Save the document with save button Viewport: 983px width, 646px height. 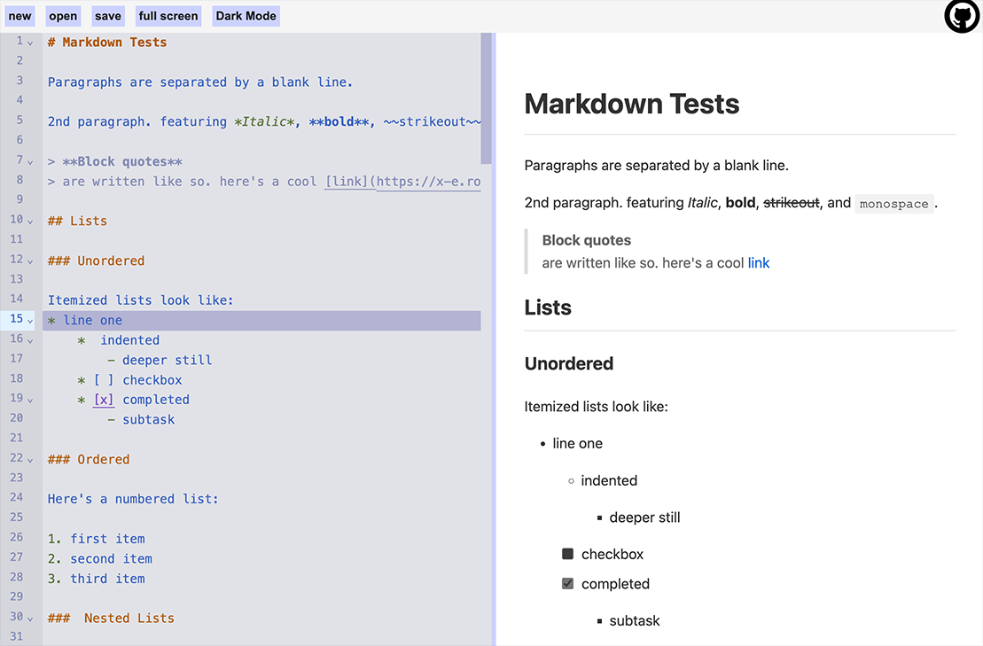coord(108,16)
